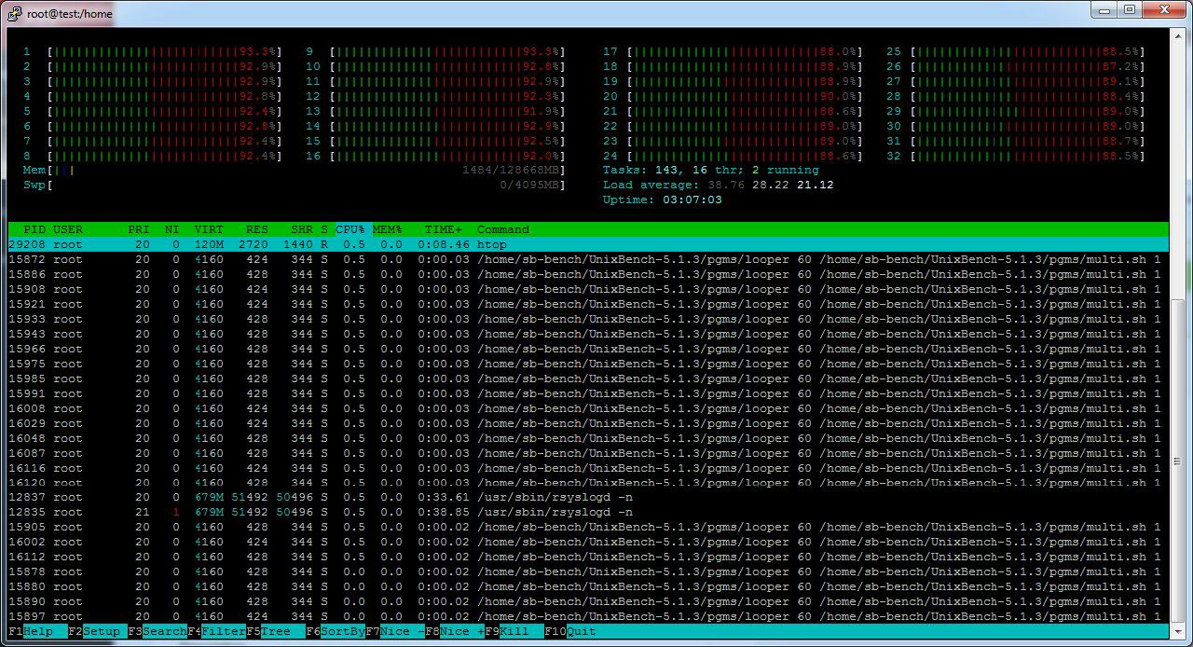Click the Tasks: 143 summary line

point(711,171)
